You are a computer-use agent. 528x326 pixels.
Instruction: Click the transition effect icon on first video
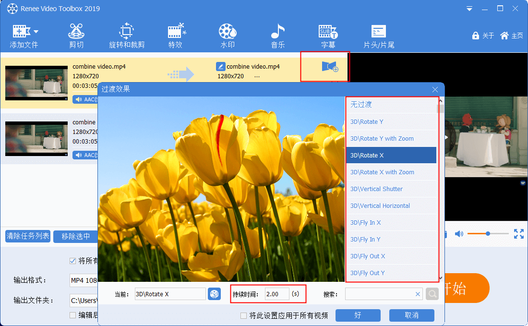click(330, 67)
